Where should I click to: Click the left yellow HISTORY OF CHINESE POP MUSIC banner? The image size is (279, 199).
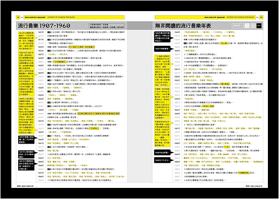coord(74,17)
